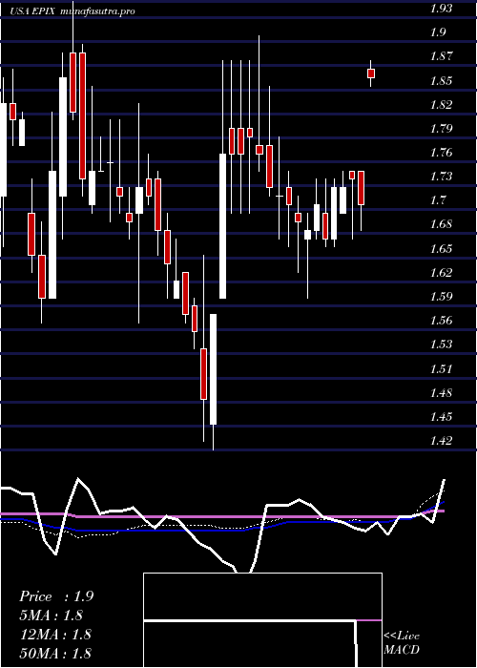Click the 1.48 price axis label
The height and width of the screenshot is (668, 477).
point(441,392)
